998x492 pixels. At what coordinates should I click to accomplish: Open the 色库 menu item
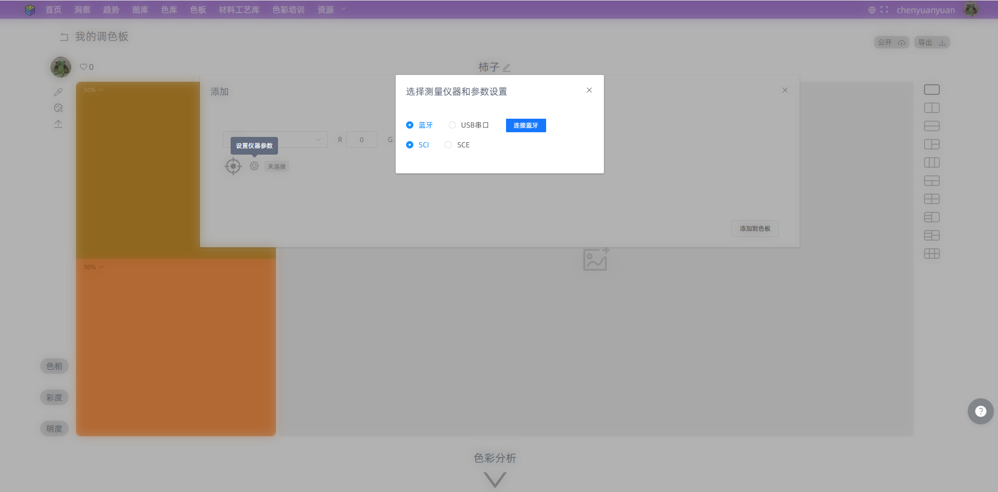[169, 9]
